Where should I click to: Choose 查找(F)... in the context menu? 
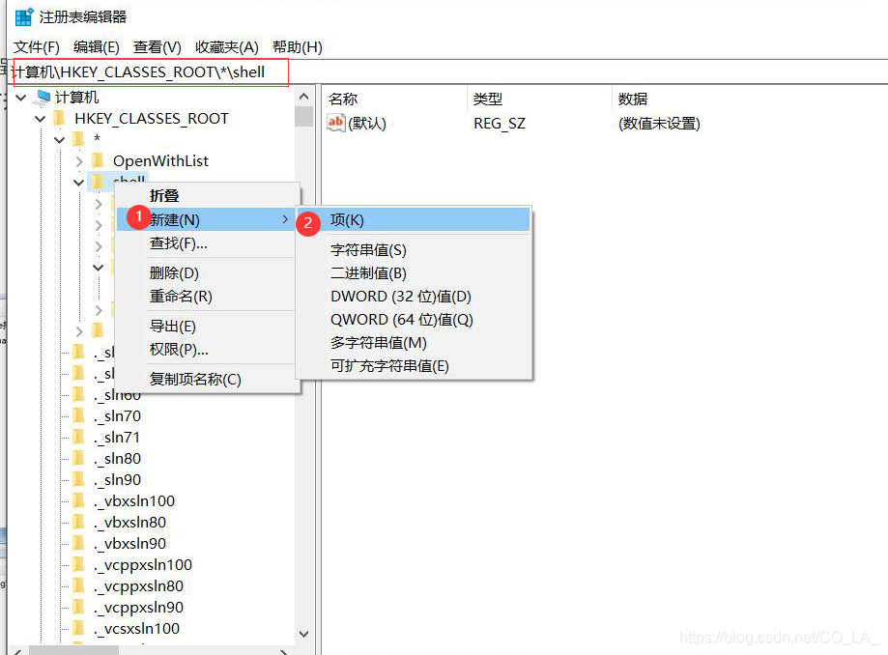[208, 243]
